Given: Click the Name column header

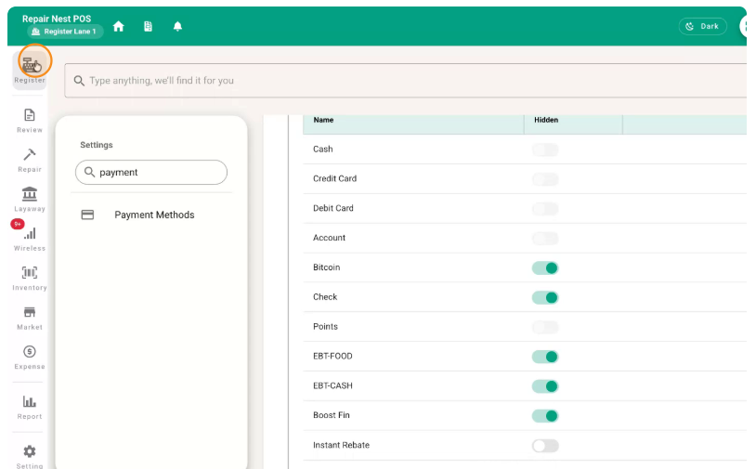Looking at the screenshot, I should (323, 120).
